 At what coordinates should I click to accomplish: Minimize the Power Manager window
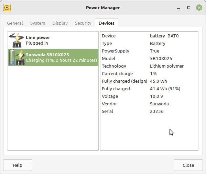(x=178, y=8)
